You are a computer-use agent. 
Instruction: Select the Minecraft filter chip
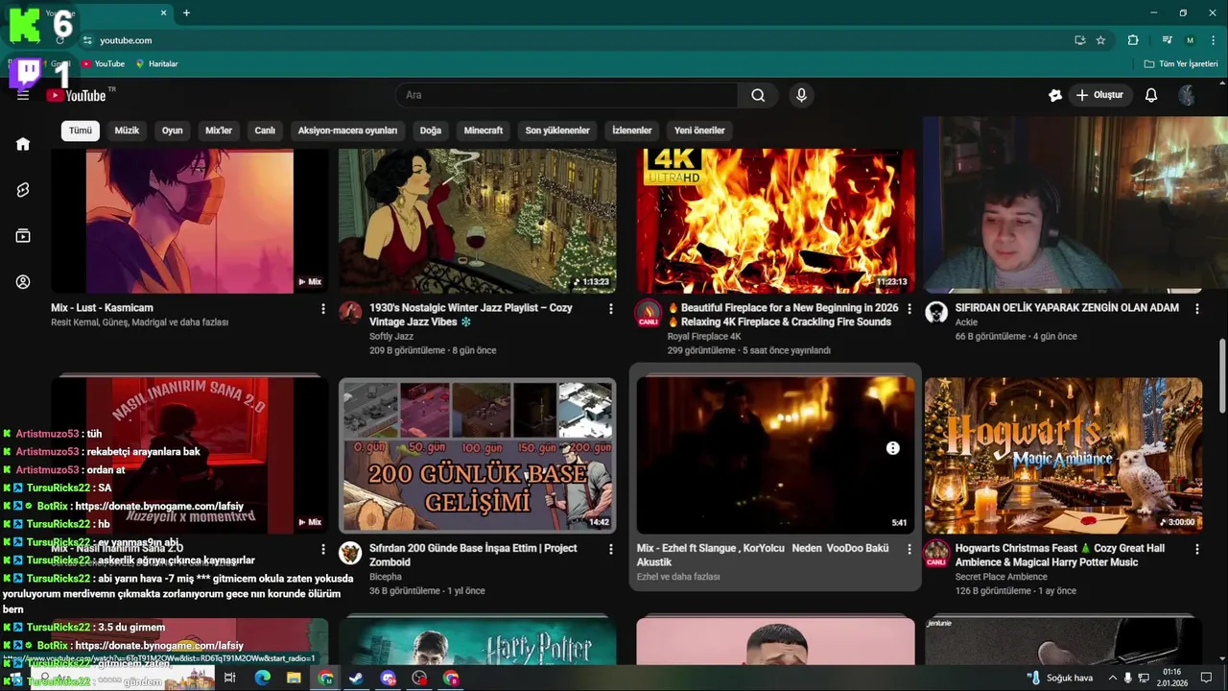point(484,131)
